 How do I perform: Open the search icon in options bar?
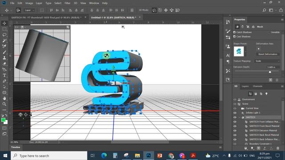pyautogui.click(x=264, y=10)
